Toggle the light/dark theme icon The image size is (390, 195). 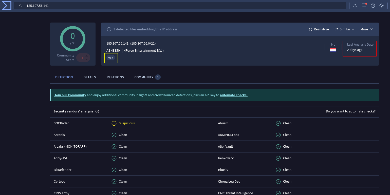[x=382, y=6]
